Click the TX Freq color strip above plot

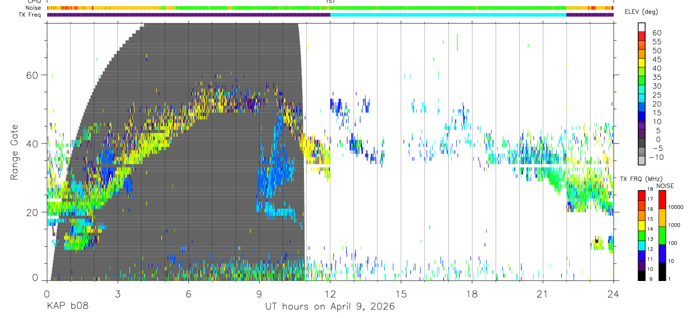click(x=330, y=15)
